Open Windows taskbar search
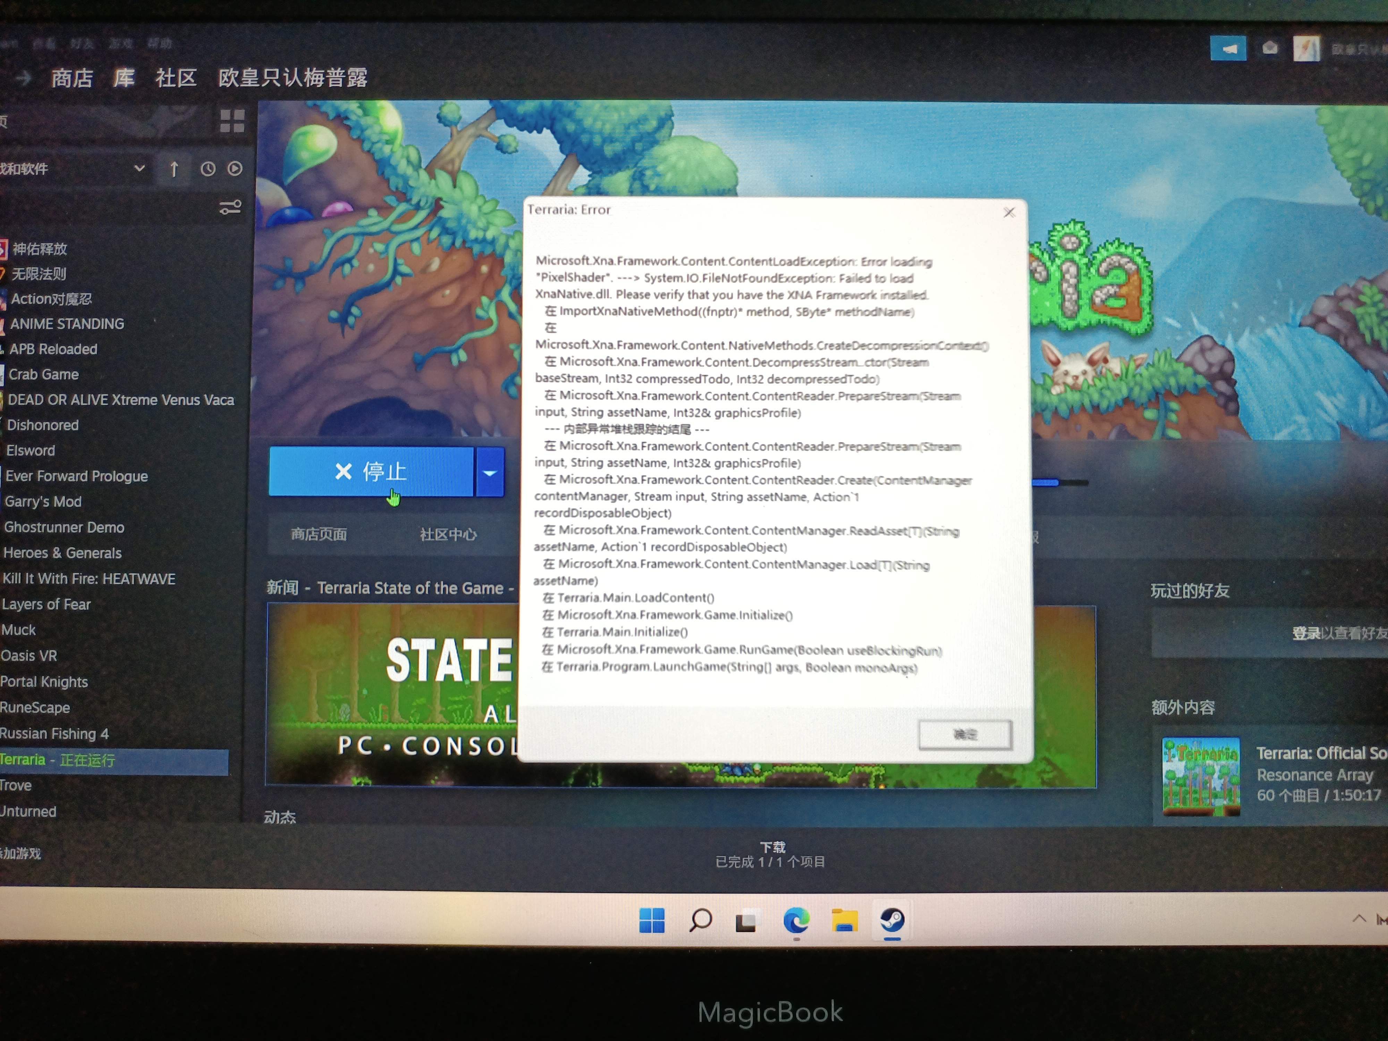 pos(700,921)
